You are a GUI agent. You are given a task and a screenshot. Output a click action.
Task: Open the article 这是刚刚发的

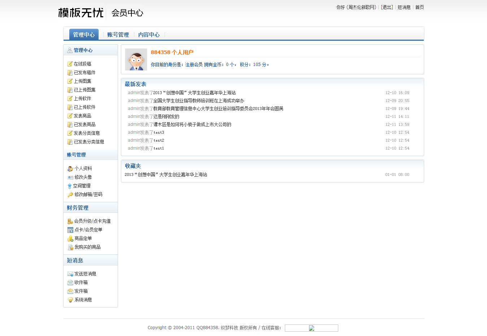166,116
